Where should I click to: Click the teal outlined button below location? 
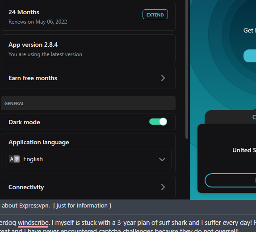coord(231,180)
